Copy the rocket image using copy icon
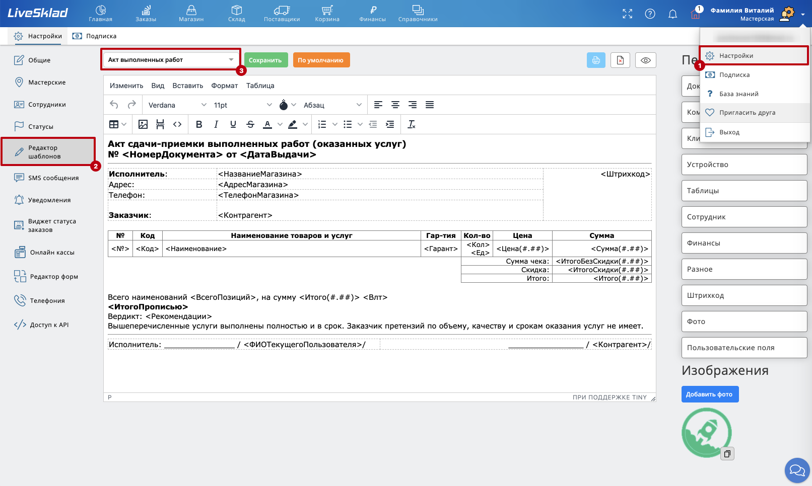 click(x=727, y=454)
